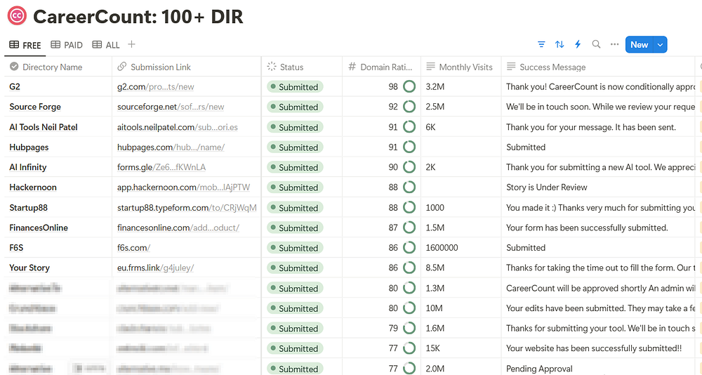Select the Source Forge directory name cell
702x375 pixels.
58,107
